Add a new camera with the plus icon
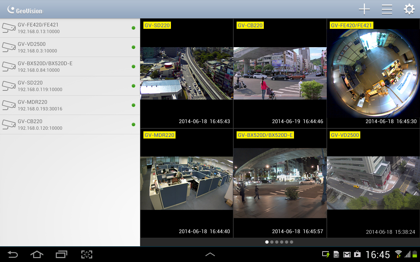 [364, 9]
